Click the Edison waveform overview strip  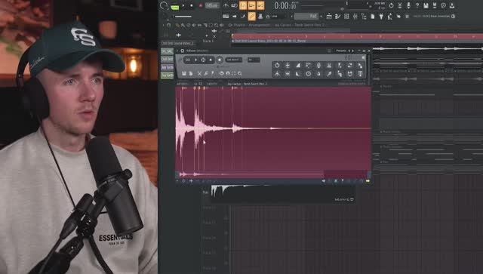coord(273,175)
